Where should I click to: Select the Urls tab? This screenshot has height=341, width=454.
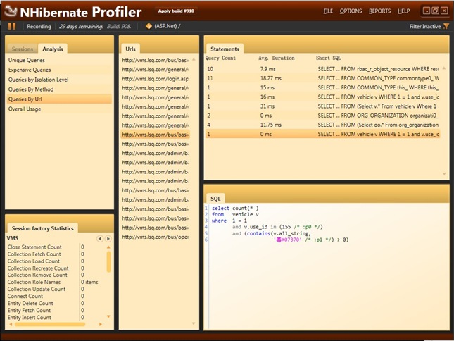pyautogui.click(x=130, y=49)
